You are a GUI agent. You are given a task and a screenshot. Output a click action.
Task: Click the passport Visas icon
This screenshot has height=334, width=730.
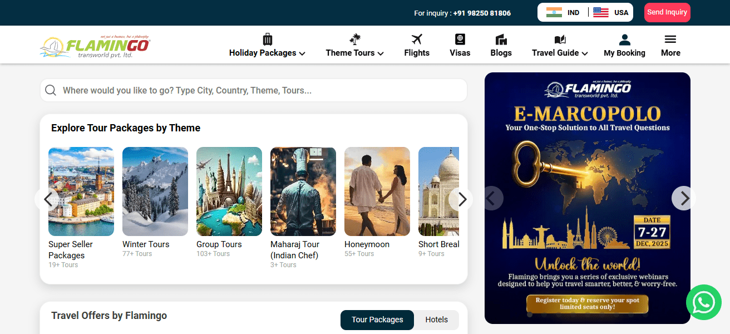click(460, 39)
